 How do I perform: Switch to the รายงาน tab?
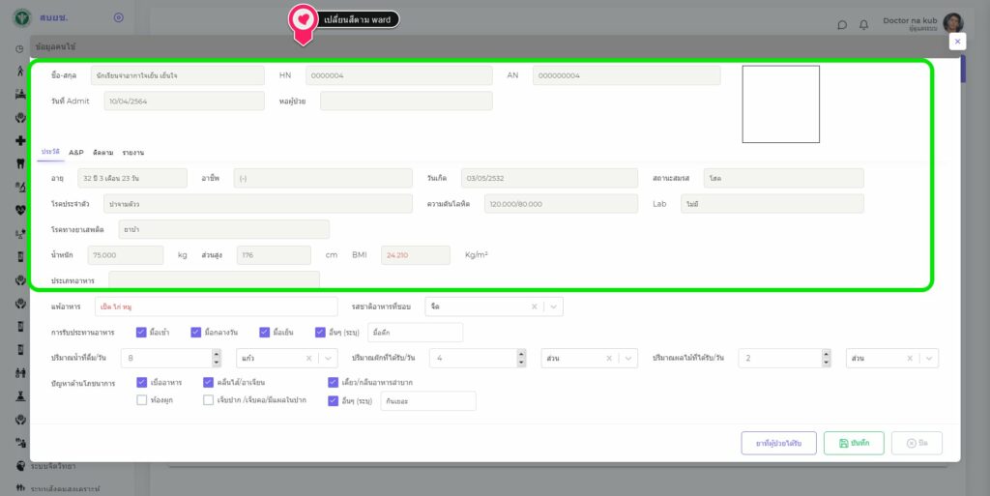(133, 153)
